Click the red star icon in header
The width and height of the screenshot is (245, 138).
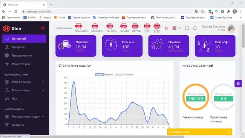pyautogui.click(x=167, y=28)
